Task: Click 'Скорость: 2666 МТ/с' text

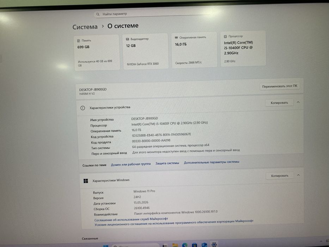Action: (188, 62)
